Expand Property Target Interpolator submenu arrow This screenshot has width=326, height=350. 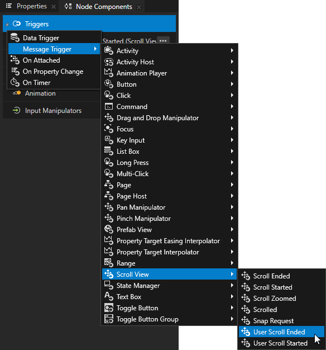click(x=232, y=252)
